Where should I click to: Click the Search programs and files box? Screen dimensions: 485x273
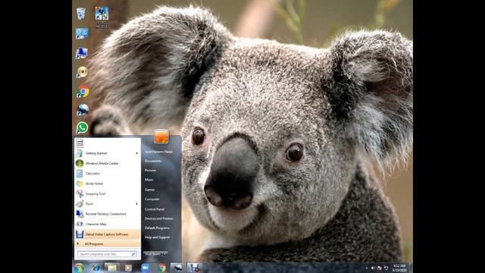point(107,254)
